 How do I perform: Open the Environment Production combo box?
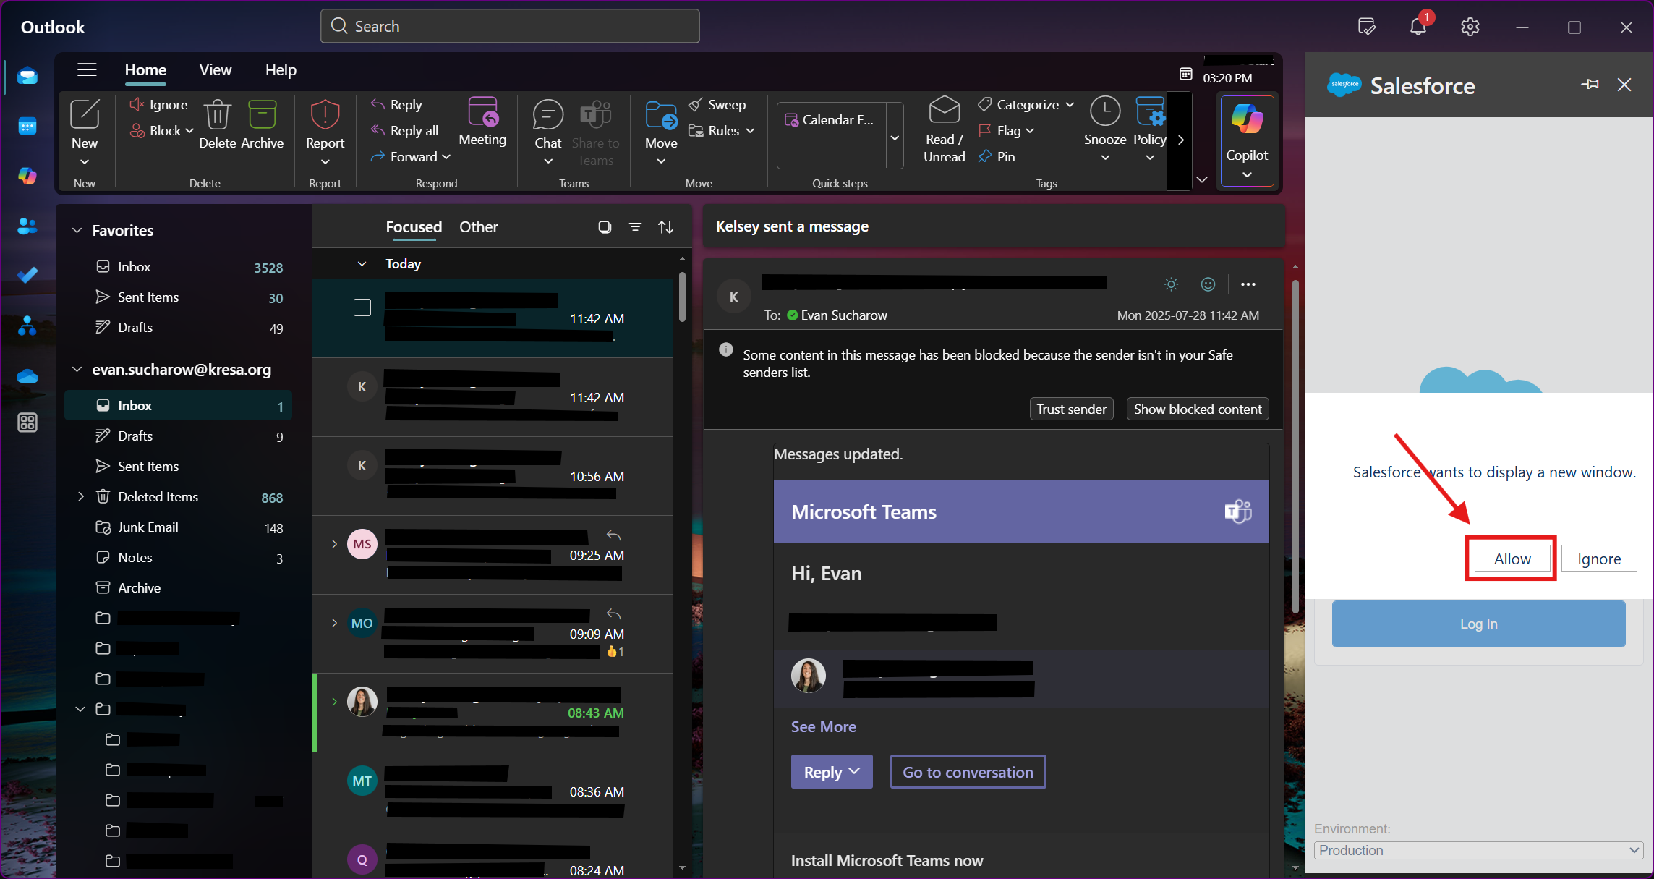click(x=1478, y=850)
